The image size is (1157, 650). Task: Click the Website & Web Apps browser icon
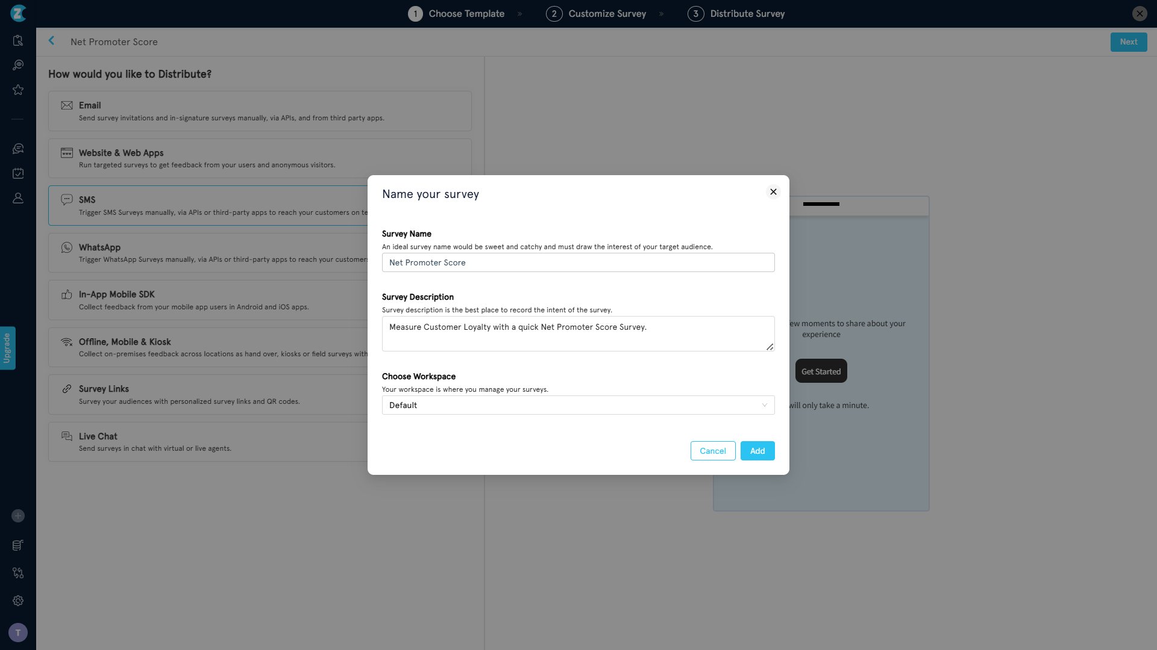click(67, 153)
